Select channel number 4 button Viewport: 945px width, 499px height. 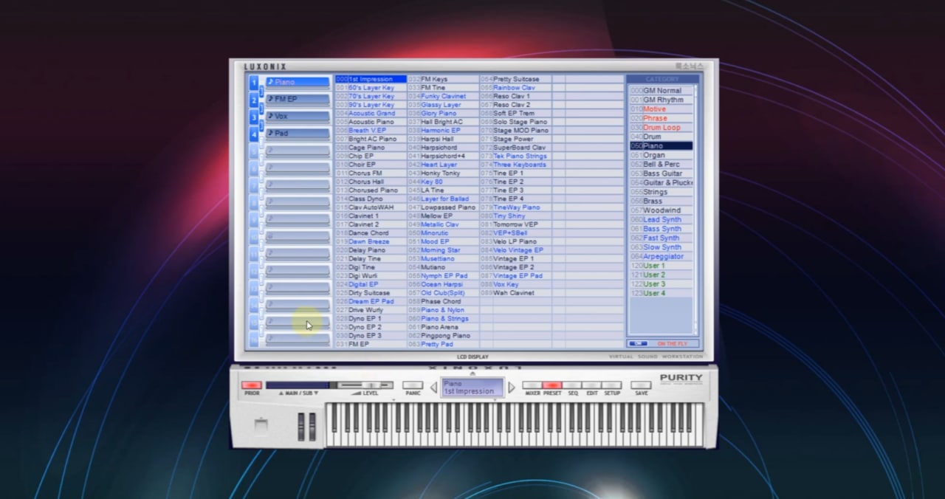pyautogui.click(x=254, y=134)
